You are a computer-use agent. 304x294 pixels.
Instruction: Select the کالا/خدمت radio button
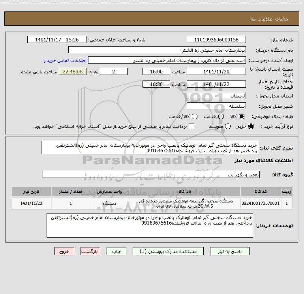[195, 116]
